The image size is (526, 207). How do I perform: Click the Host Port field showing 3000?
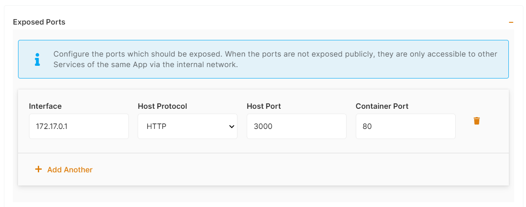tap(296, 126)
